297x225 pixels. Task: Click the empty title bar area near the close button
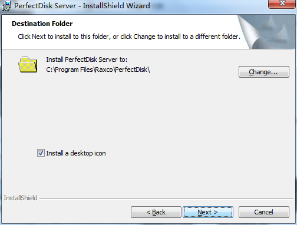216,6
